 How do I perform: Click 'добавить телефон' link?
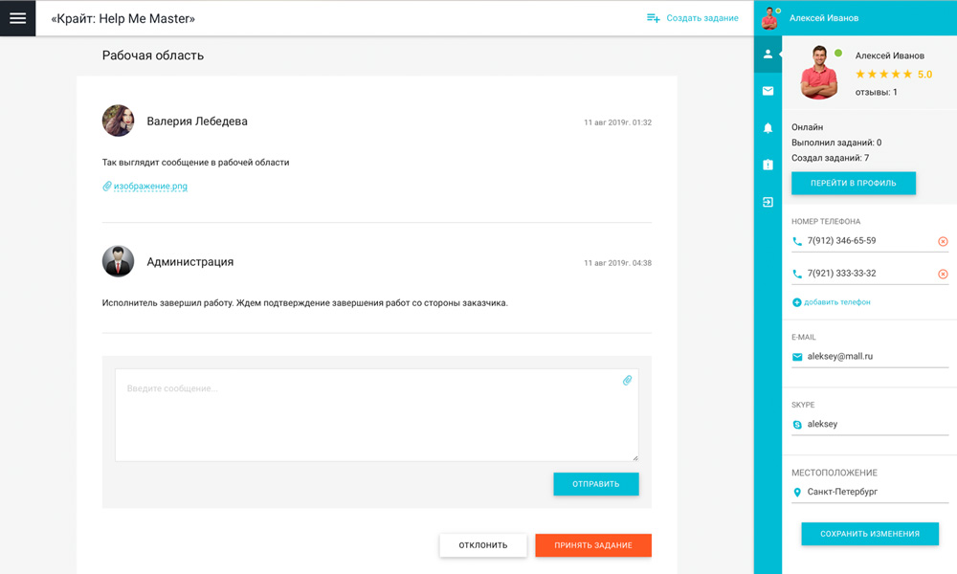836,302
